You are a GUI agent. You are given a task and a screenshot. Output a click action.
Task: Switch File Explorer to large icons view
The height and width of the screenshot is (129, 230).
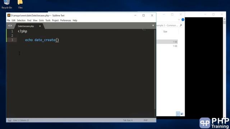(x=182, y=114)
